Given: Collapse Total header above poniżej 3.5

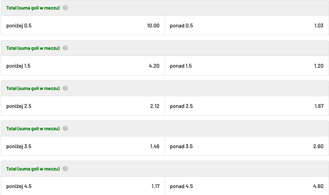Looking at the screenshot, I should click(x=165, y=128).
